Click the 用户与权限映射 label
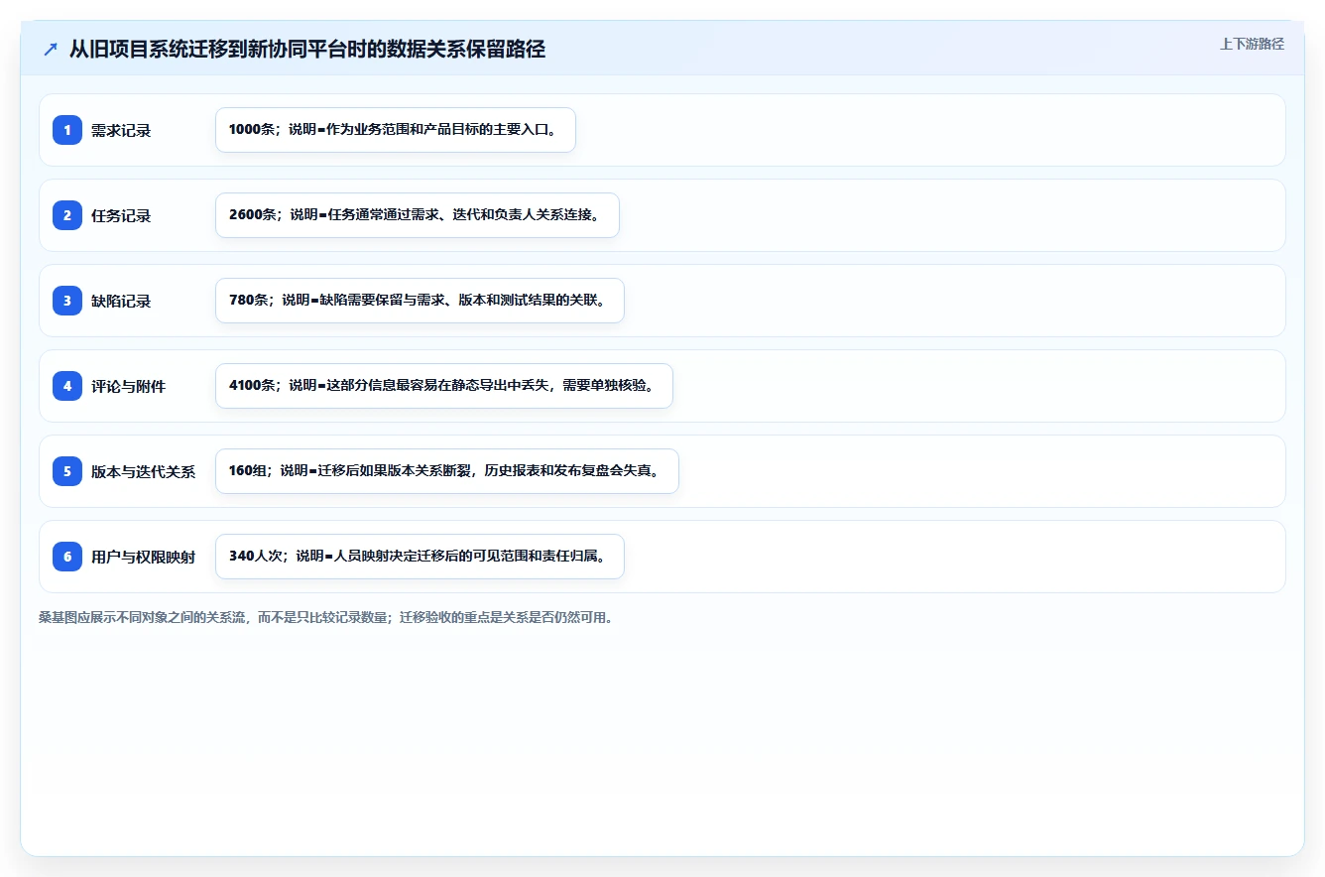Screen dimensions: 1325x877 144,557
